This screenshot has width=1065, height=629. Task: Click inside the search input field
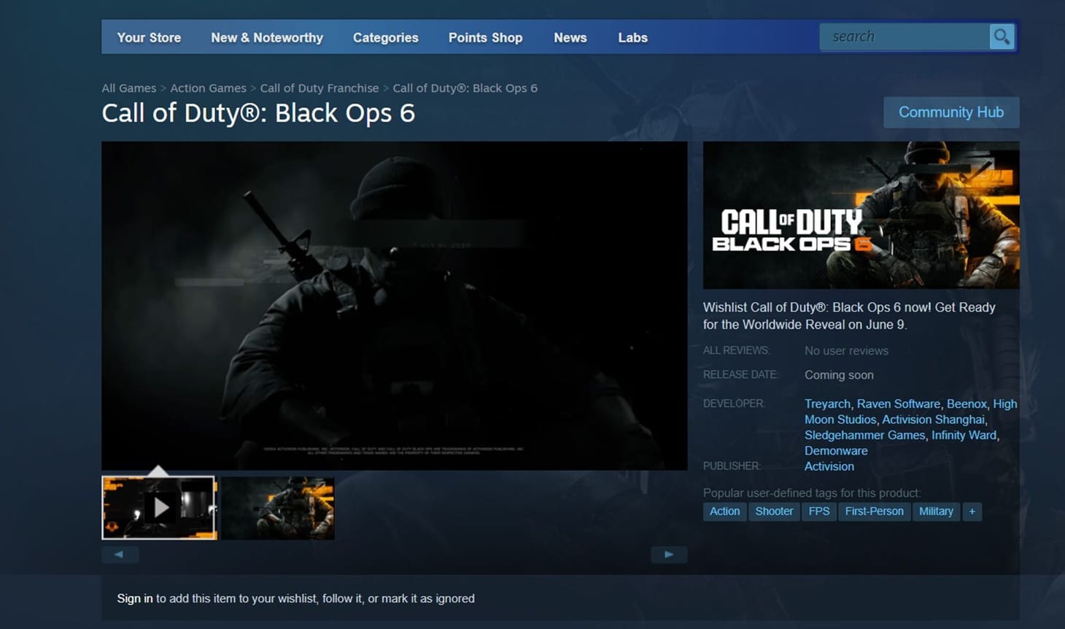coord(905,36)
